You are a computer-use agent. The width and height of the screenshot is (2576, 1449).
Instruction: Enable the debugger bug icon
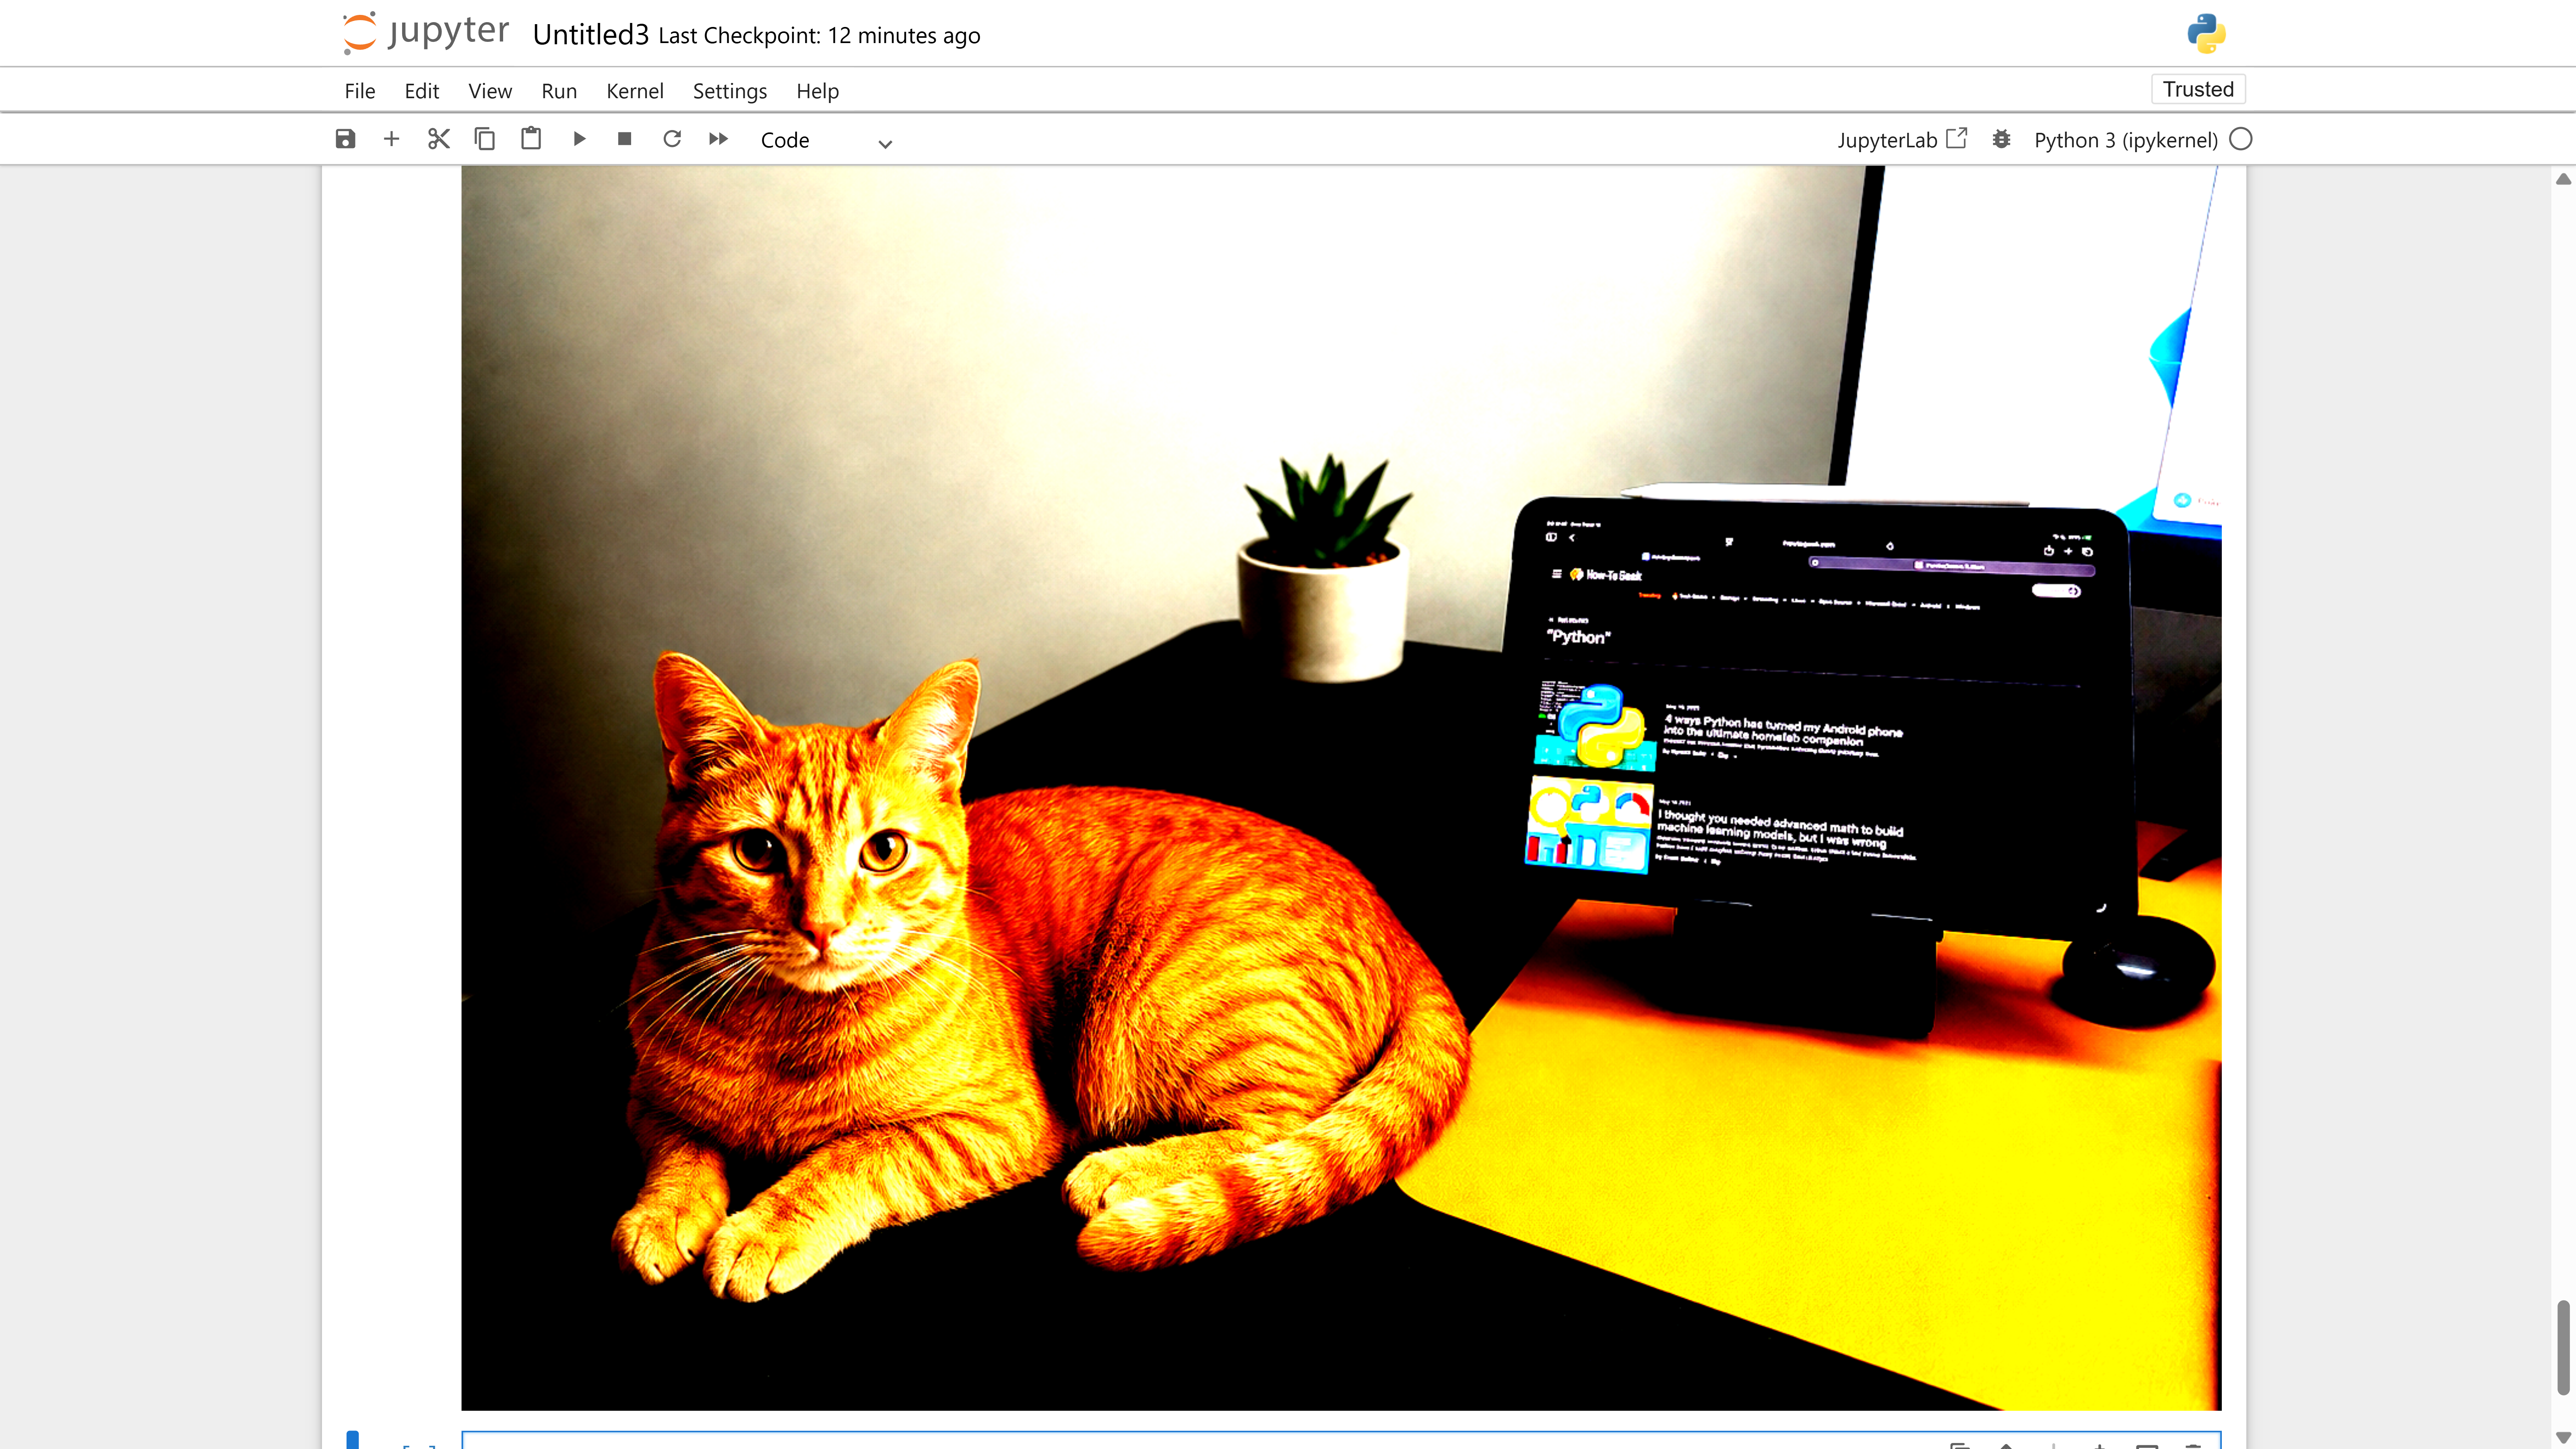2001,139
